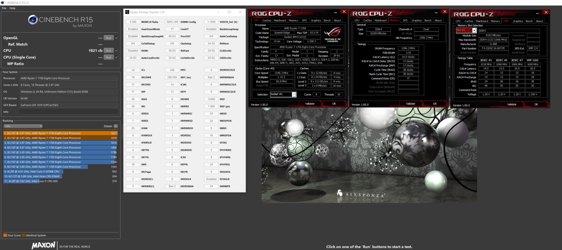
Task: Open Bench tab in right CPU-Z window
Action: coord(529,21)
